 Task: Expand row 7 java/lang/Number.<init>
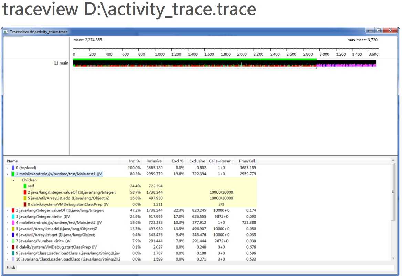(x=7, y=241)
